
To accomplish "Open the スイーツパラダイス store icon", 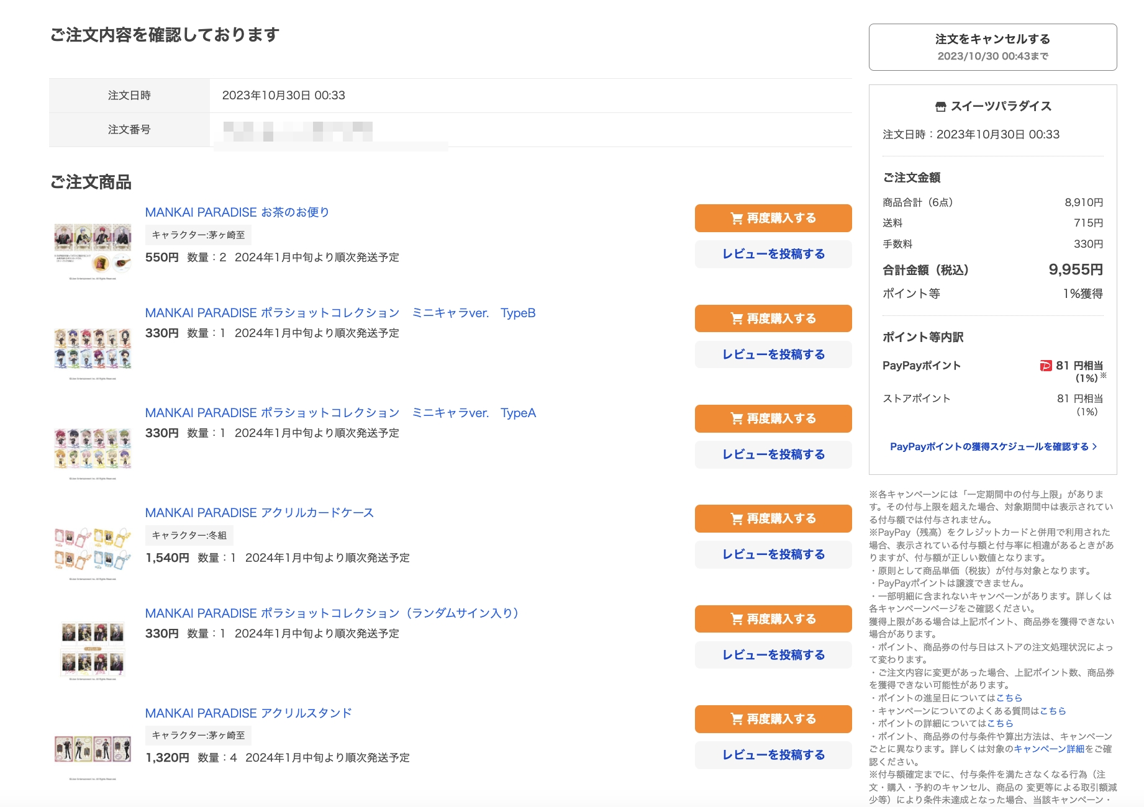I will tap(940, 107).
